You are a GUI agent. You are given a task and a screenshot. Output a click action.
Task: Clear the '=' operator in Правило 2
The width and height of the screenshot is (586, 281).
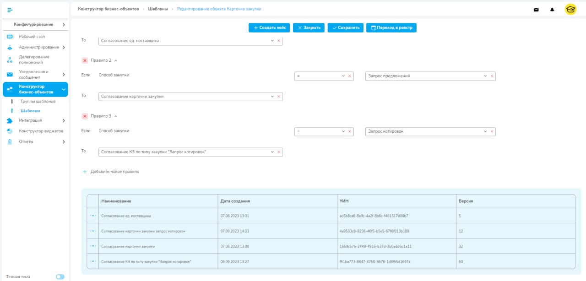click(x=350, y=76)
